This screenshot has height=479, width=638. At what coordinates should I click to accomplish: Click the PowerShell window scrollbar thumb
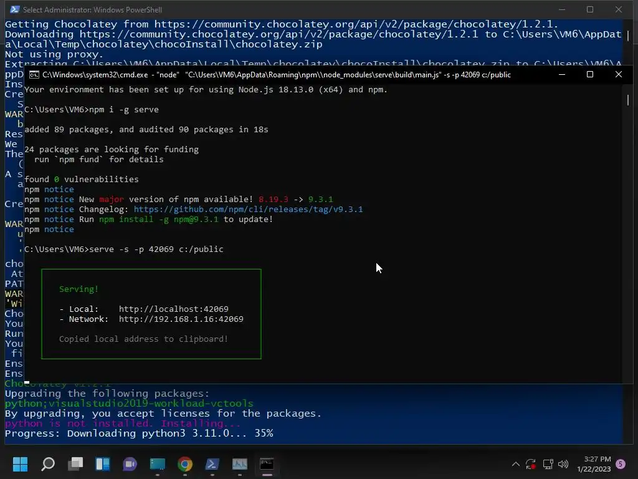[628, 36]
